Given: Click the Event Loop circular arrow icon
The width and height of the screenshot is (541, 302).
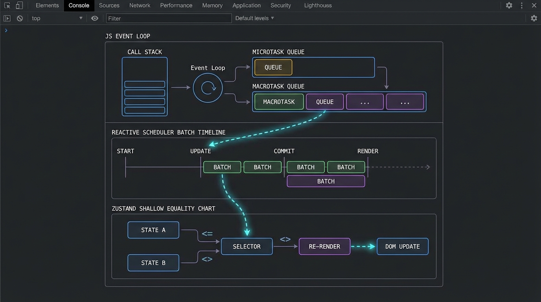Looking at the screenshot, I should [208, 88].
